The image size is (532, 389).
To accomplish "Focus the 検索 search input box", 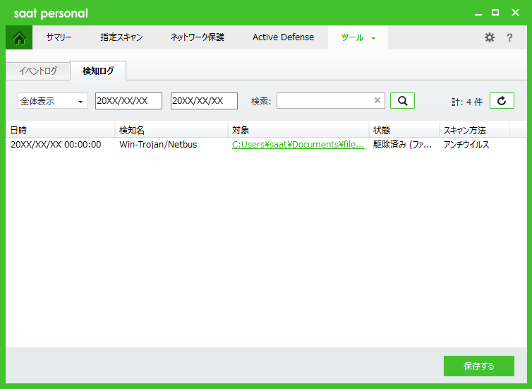I will click(x=331, y=101).
